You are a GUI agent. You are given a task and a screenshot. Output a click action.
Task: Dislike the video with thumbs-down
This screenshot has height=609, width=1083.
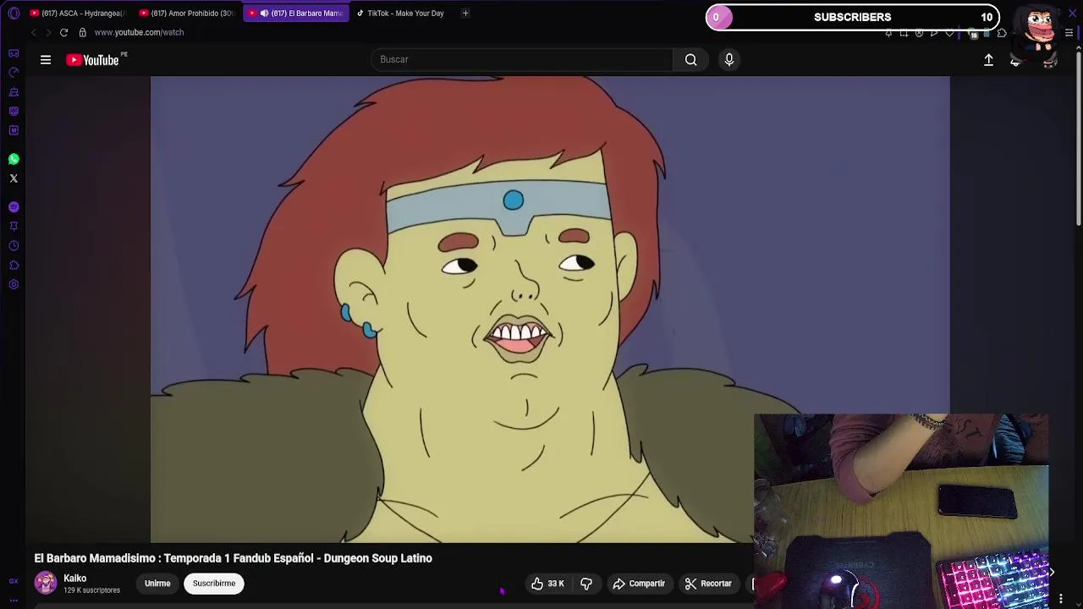click(586, 584)
